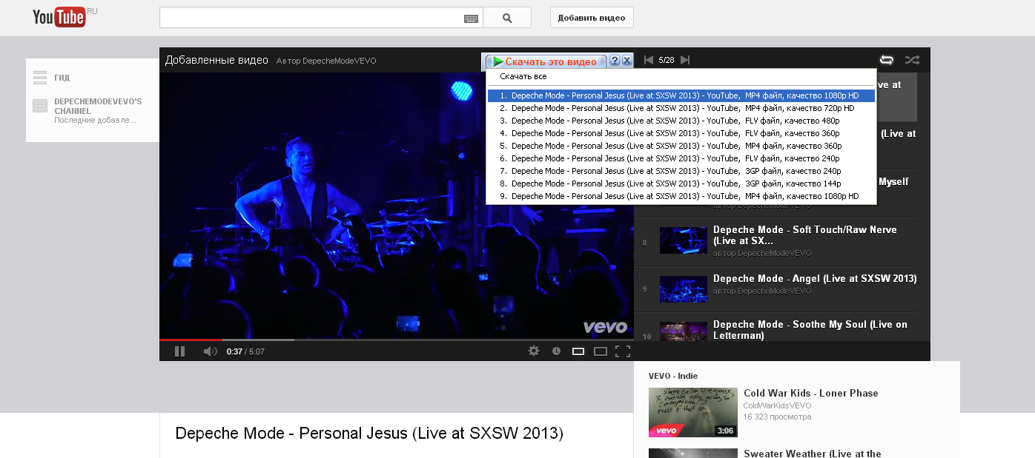The height and width of the screenshot is (458, 1035).
Task: Switch to small player size
Action: (578, 351)
